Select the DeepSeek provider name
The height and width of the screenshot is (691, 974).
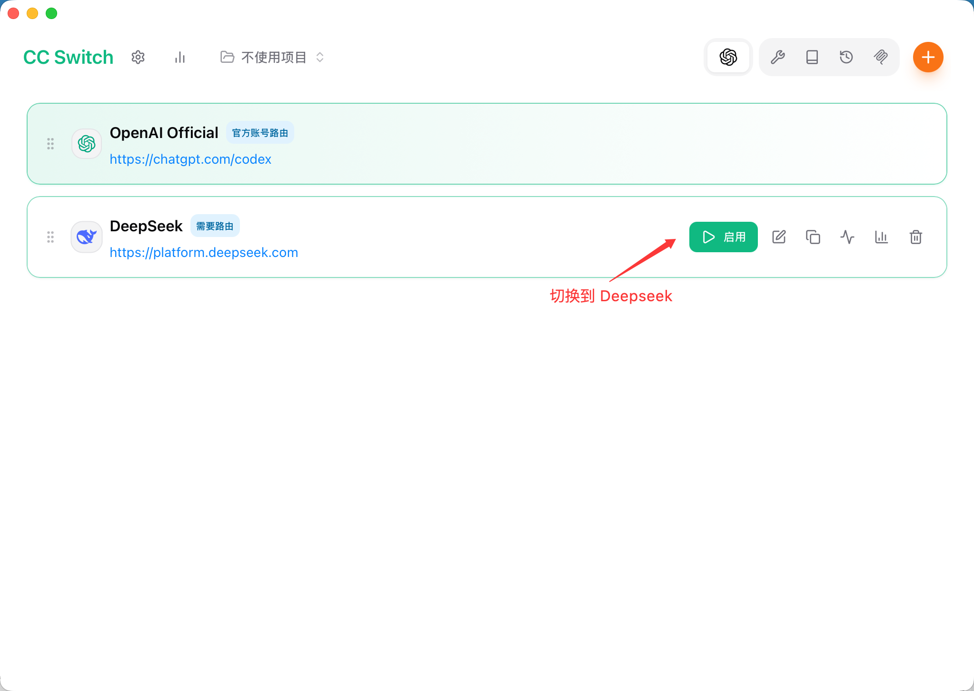146,226
